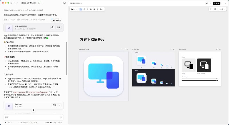Close the canvas panel with the X

click(226, 3)
